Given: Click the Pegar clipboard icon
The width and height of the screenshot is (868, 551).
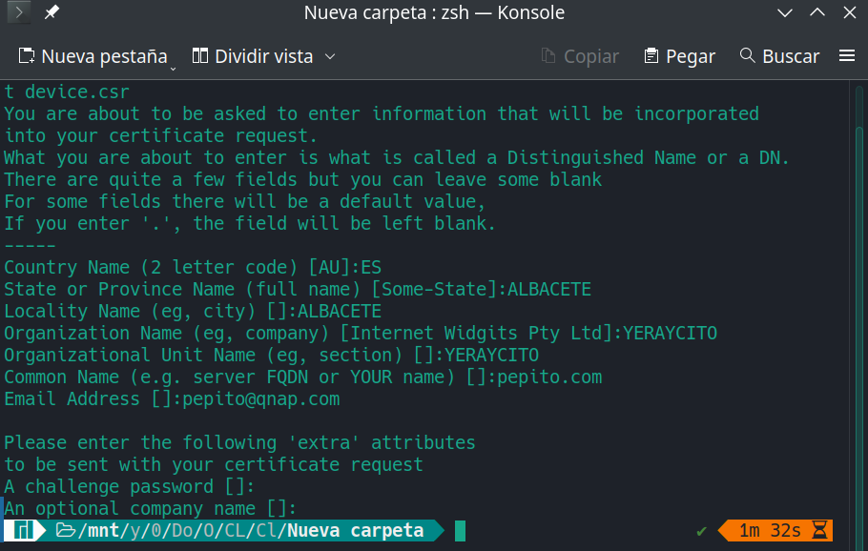Looking at the screenshot, I should pyautogui.click(x=651, y=56).
